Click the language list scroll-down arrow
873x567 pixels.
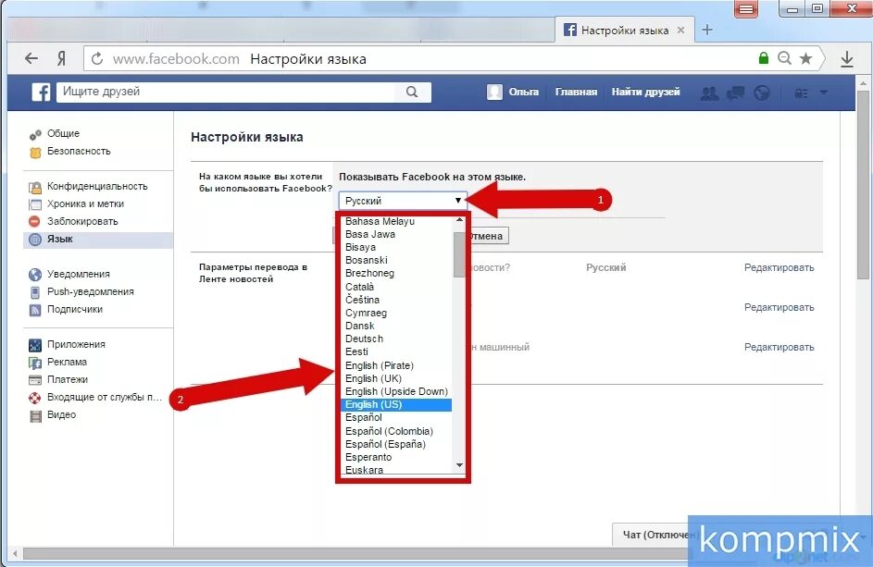click(459, 465)
